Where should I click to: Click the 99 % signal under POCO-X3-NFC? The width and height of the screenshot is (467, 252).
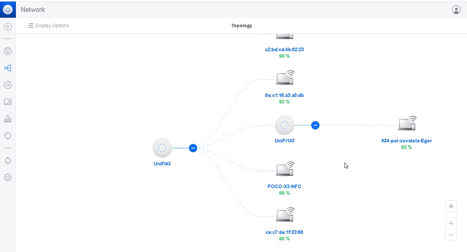point(284,193)
